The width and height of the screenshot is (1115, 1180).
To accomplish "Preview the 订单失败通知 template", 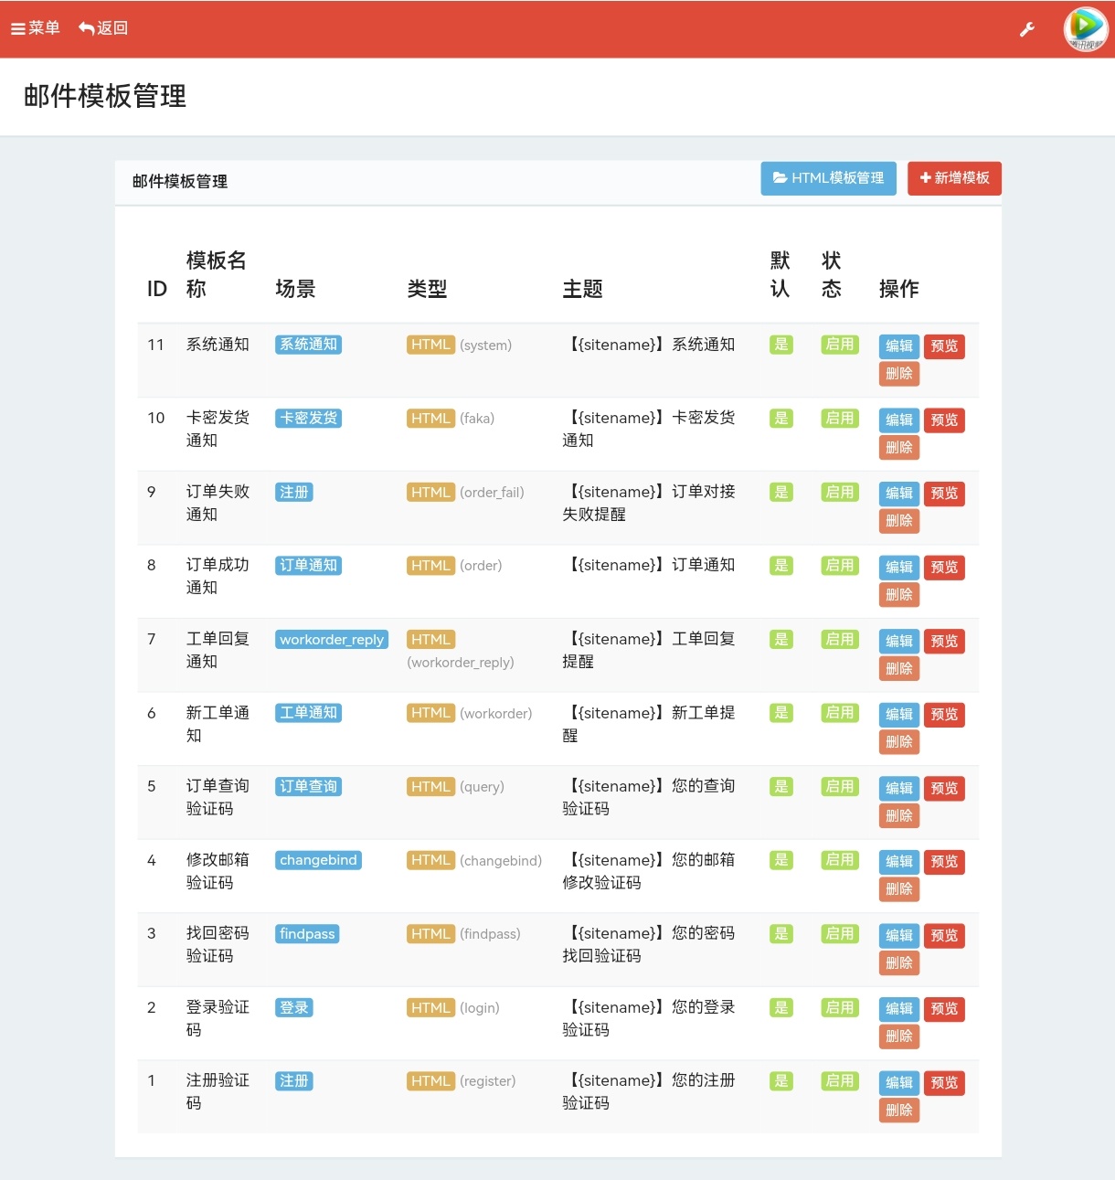I will tap(944, 494).
